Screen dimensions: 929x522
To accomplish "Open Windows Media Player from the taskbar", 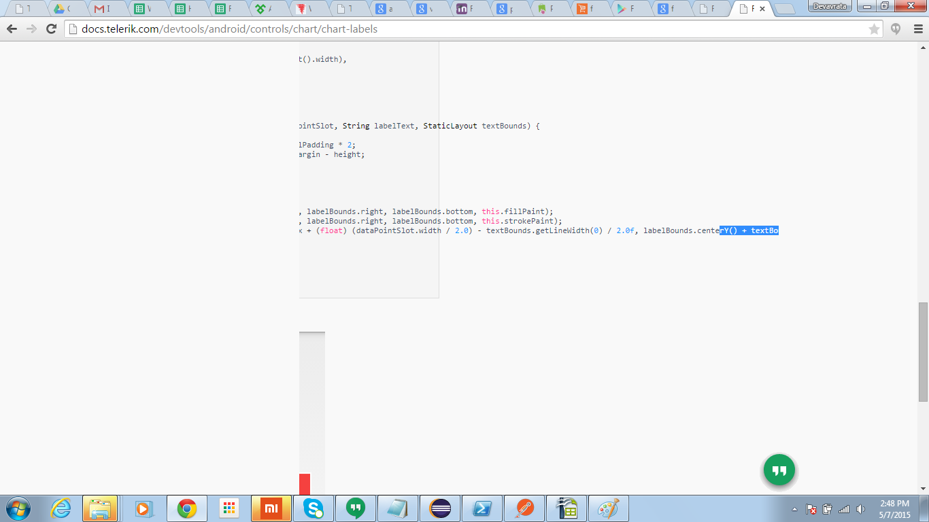I will 143,508.
